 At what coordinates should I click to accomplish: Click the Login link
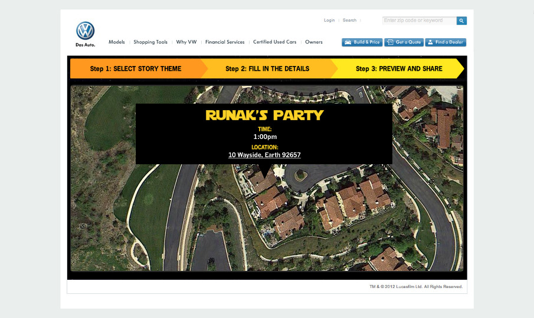coord(329,21)
